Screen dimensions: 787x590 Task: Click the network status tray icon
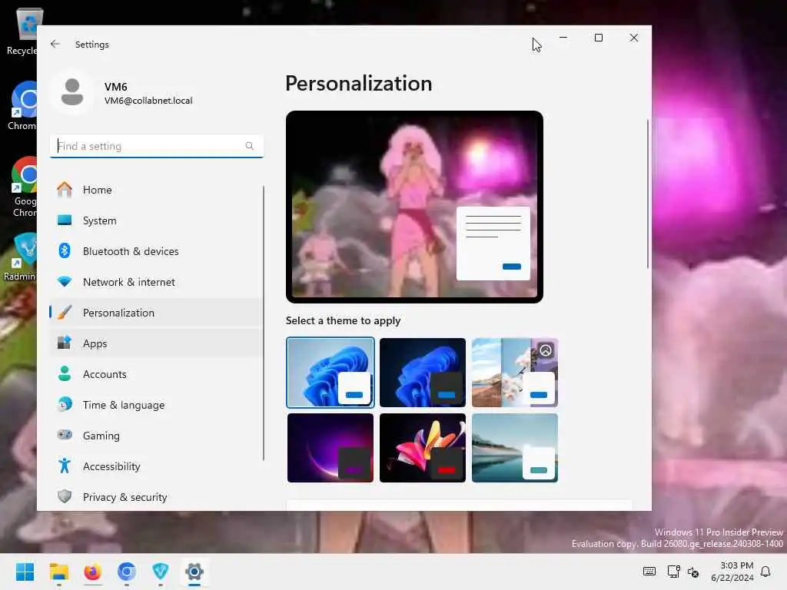tap(673, 572)
